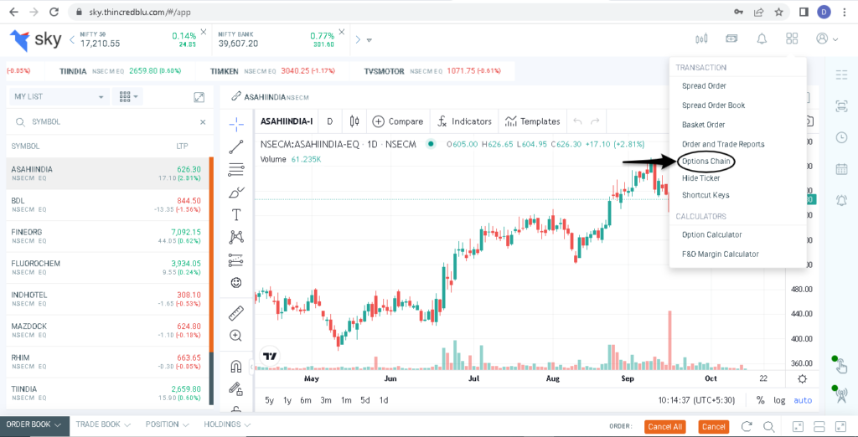
Task: Select the brush drawing tool
Action: point(236,193)
